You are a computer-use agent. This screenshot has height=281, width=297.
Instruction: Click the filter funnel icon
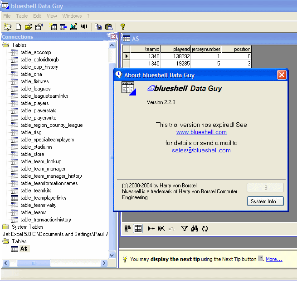pos(184,229)
